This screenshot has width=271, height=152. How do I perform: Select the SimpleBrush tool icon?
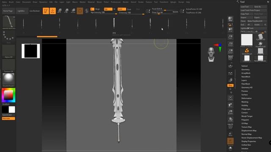[x=247, y=51]
